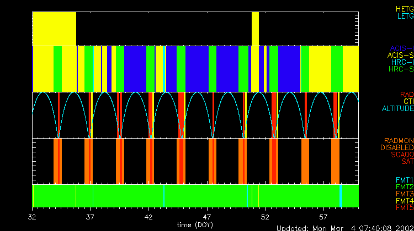
Task: Select the HRC-I legend text
Action: [401, 63]
